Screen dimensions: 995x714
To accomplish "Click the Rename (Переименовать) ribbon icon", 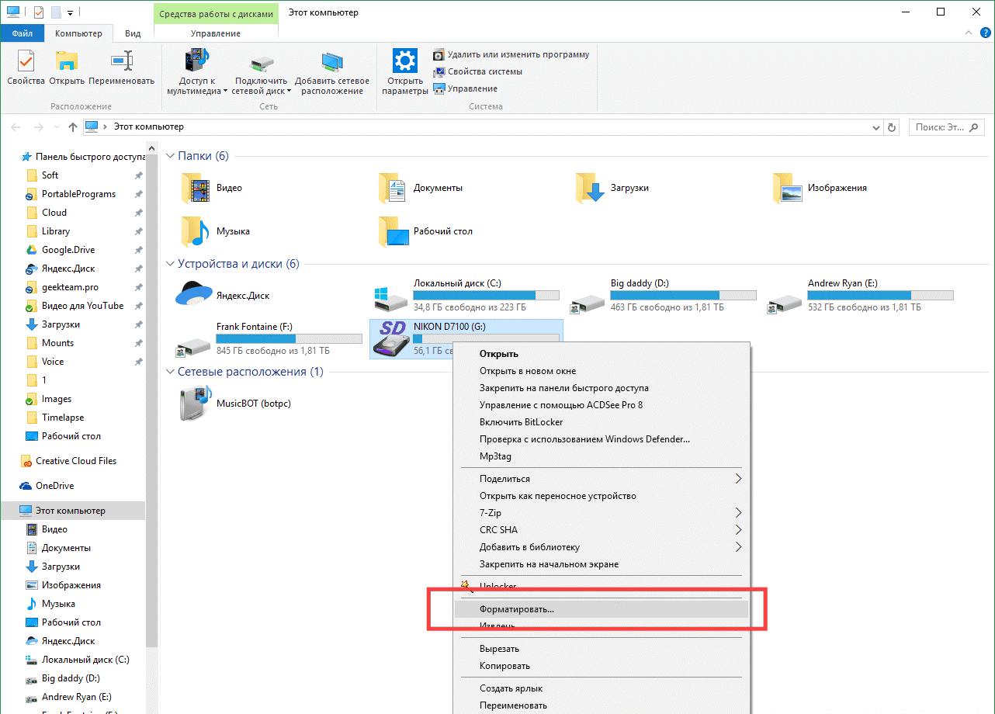I will coord(121,67).
